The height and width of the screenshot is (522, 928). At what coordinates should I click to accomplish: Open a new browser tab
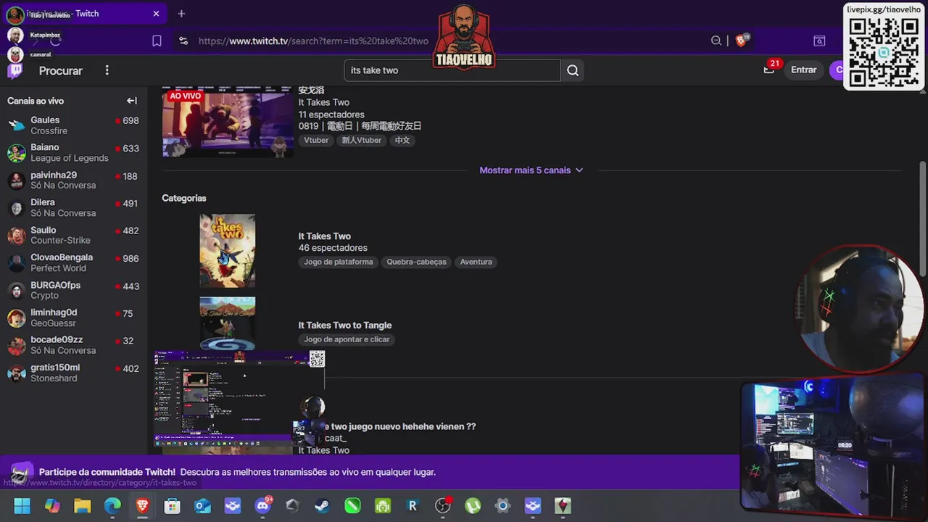click(181, 13)
